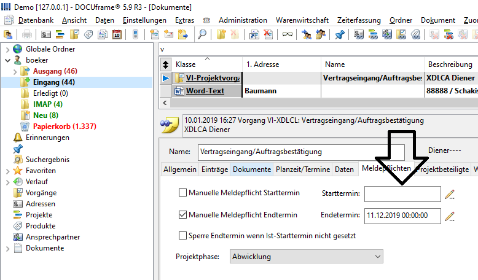Image resolution: width=478 pixels, height=280 pixels.
Task: Open the Word-Text row link
Action: click(205, 91)
